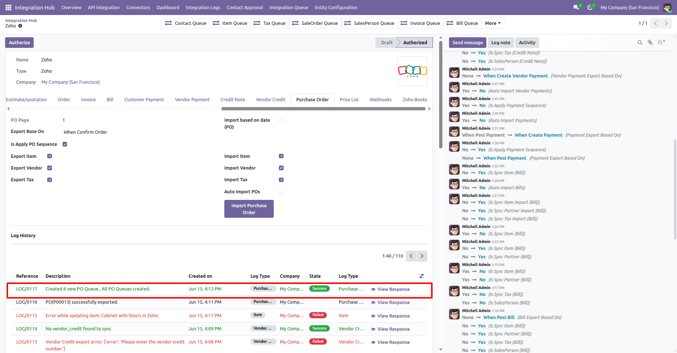The height and width of the screenshot is (353, 677).
Task: Switch to the Price List tab
Action: [x=349, y=100]
